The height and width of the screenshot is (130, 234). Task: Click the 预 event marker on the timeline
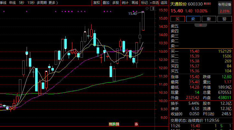click(118, 124)
